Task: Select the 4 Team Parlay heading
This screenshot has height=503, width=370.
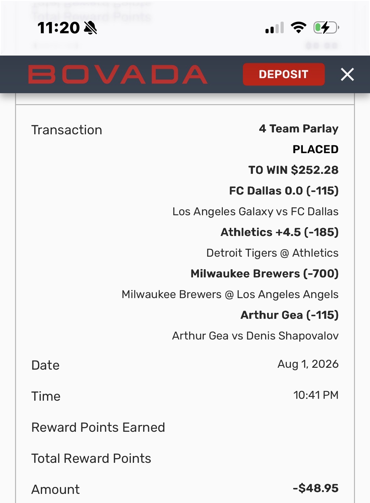Action: click(x=299, y=129)
